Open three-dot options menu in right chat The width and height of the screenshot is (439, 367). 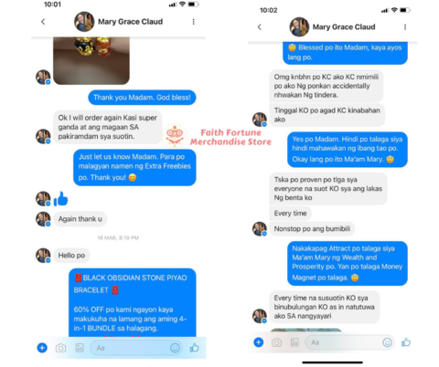405,27
